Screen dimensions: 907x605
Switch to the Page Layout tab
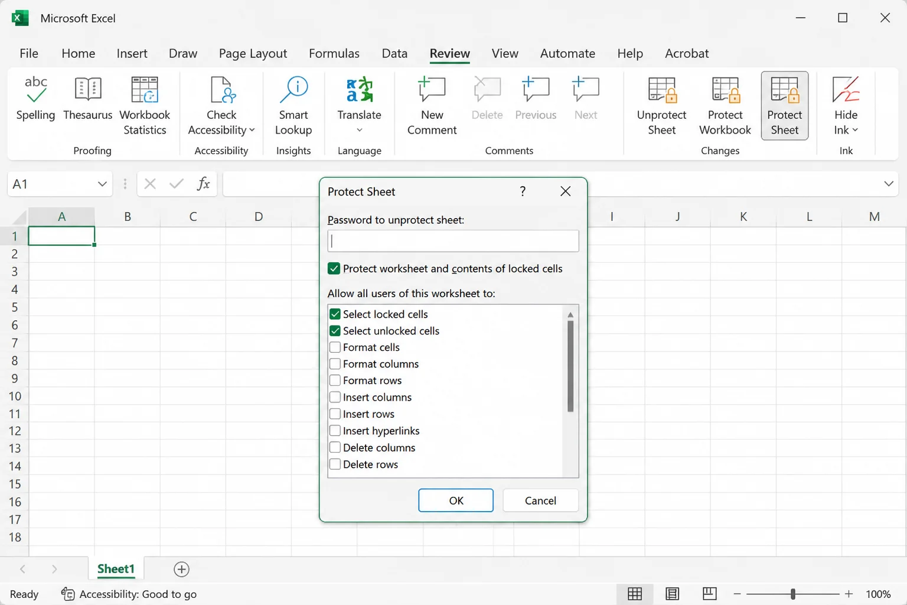click(253, 53)
